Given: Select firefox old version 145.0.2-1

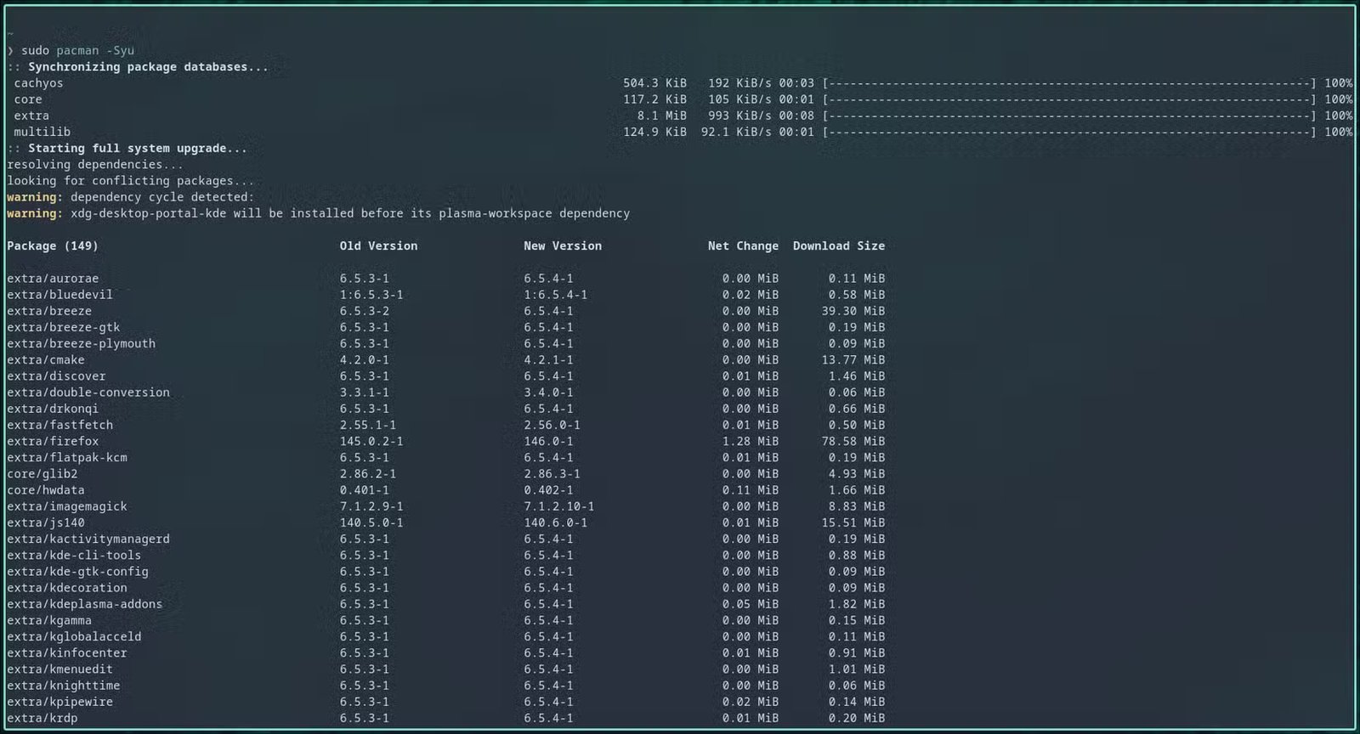Looking at the screenshot, I should [371, 441].
